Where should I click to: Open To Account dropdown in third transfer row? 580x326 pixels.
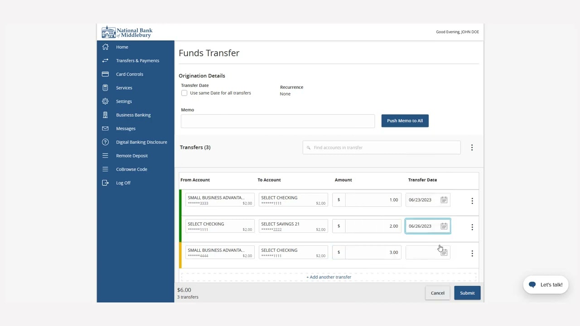(293, 253)
